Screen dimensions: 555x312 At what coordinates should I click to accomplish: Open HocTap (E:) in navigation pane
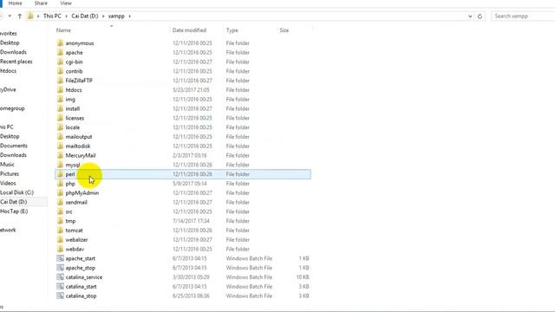pyautogui.click(x=14, y=211)
